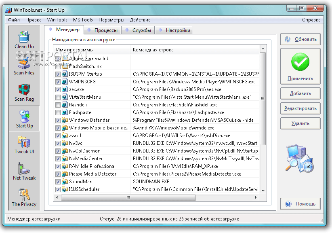Screen dimensions: 332x233
Task: Click the Применить apply button
Action: 300,66
